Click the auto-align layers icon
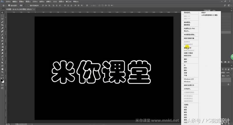This screenshot has height=125, width=233. tap(87, 5)
